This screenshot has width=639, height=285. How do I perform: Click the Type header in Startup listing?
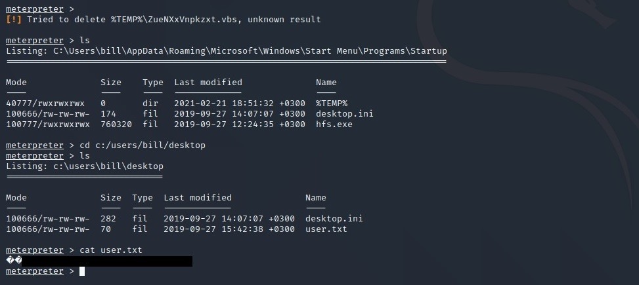(x=153, y=83)
